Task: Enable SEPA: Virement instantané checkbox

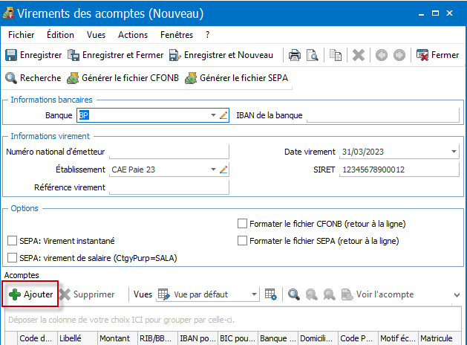Action: 12,241
